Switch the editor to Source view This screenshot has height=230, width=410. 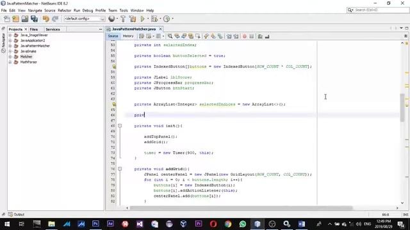click(113, 36)
